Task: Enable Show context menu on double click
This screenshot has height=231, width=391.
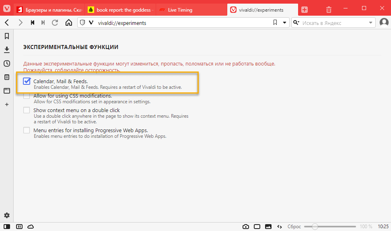Action: point(27,110)
